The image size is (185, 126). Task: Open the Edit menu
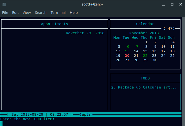(15, 13)
